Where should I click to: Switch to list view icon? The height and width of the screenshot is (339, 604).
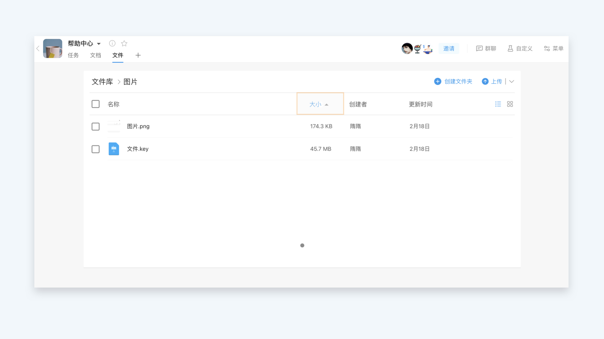tap(498, 104)
